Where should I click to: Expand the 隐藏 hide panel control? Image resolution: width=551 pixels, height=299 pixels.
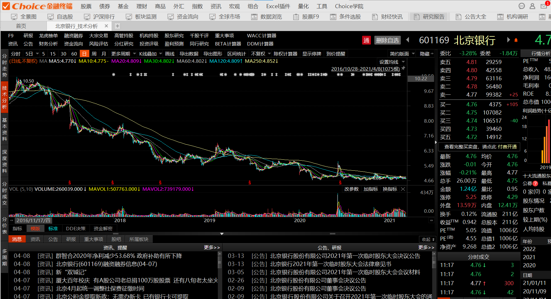point(427,54)
